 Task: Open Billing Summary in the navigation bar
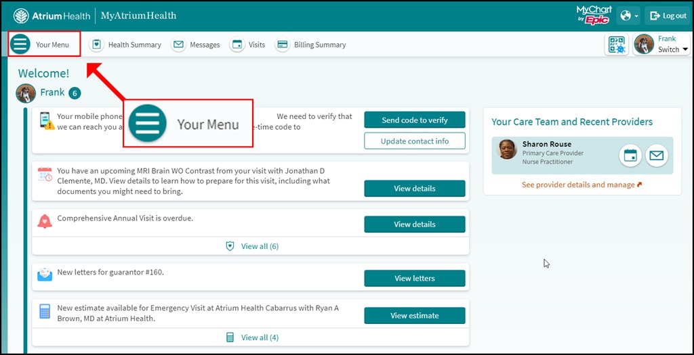(310, 45)
